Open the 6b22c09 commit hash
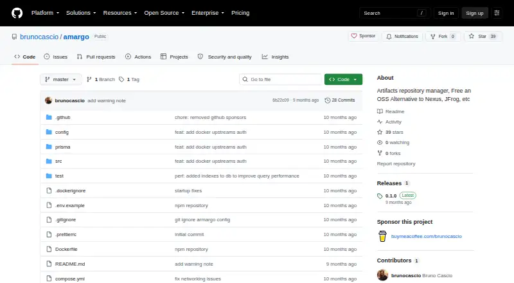This screenshot has height=283, width=514. 281,100
